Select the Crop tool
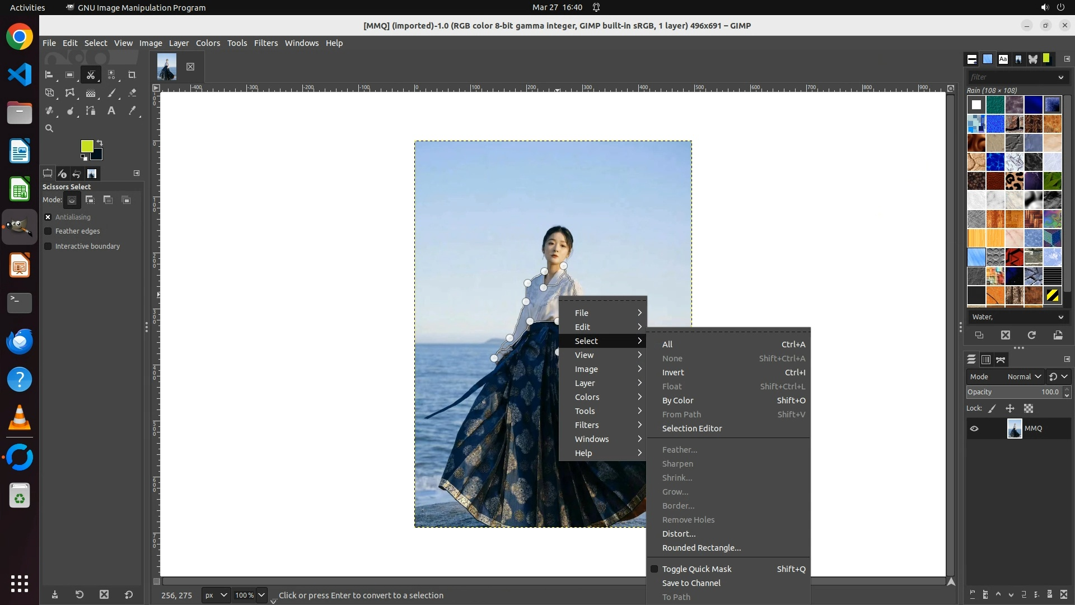The image size is (1075, 605). [132, 75]
